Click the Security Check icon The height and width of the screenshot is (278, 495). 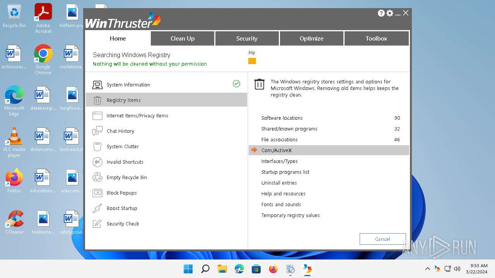(97, 224)
